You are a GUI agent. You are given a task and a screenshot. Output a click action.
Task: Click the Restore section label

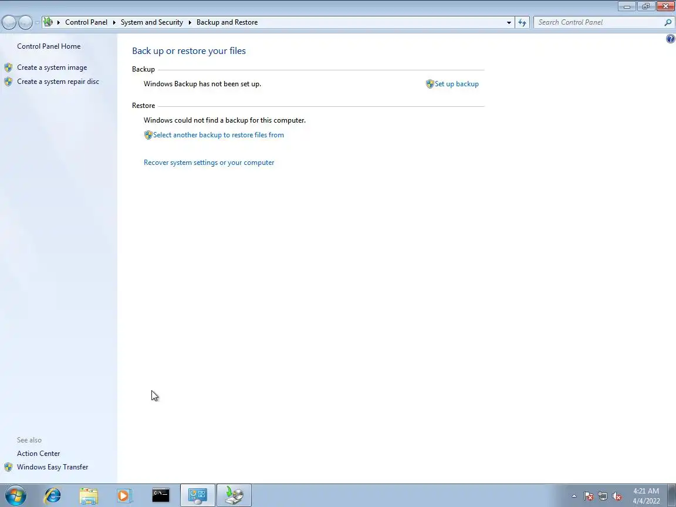coord(144,106)
